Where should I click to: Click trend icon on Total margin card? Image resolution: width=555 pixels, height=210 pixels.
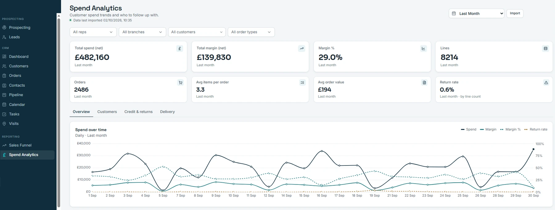coord(302,49)
